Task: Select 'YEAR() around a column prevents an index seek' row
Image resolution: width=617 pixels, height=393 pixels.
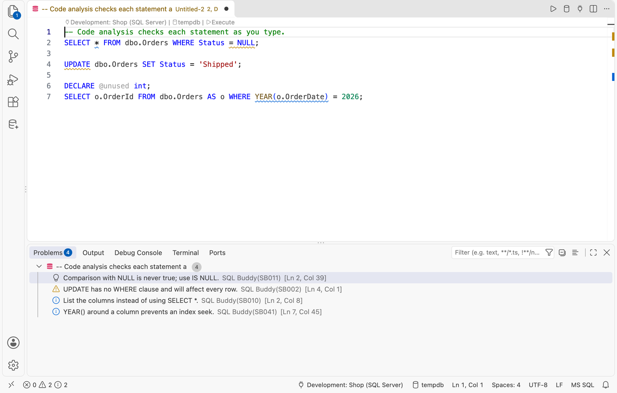Action: (x=321, y=311)
